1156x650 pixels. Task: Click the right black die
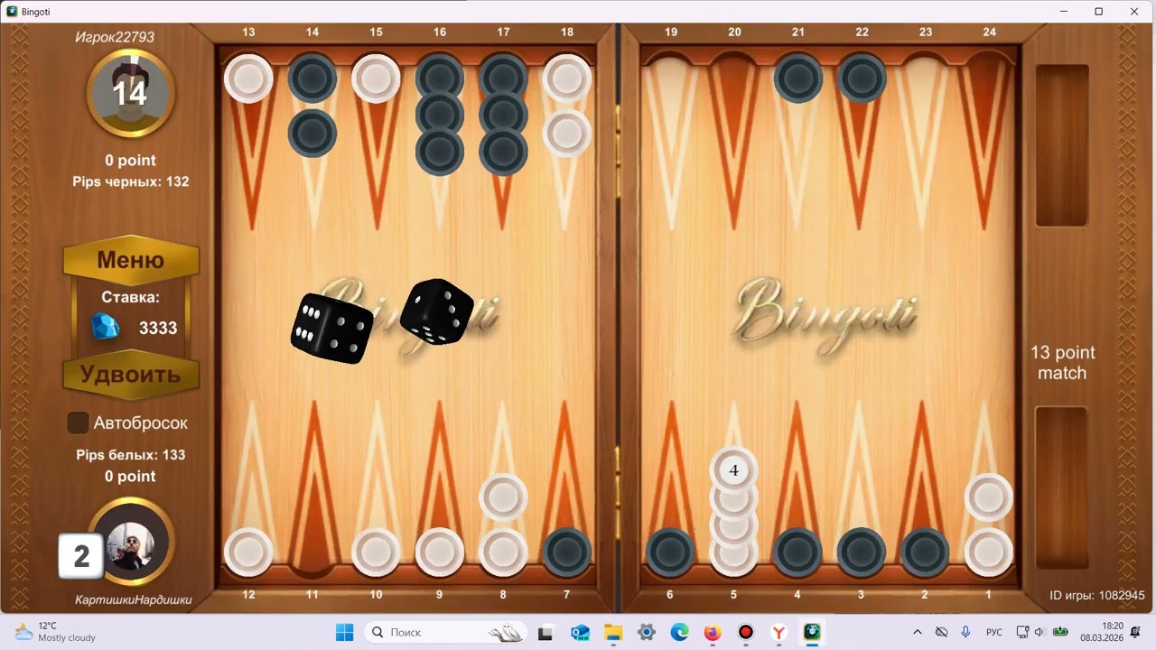pos(437,311)
